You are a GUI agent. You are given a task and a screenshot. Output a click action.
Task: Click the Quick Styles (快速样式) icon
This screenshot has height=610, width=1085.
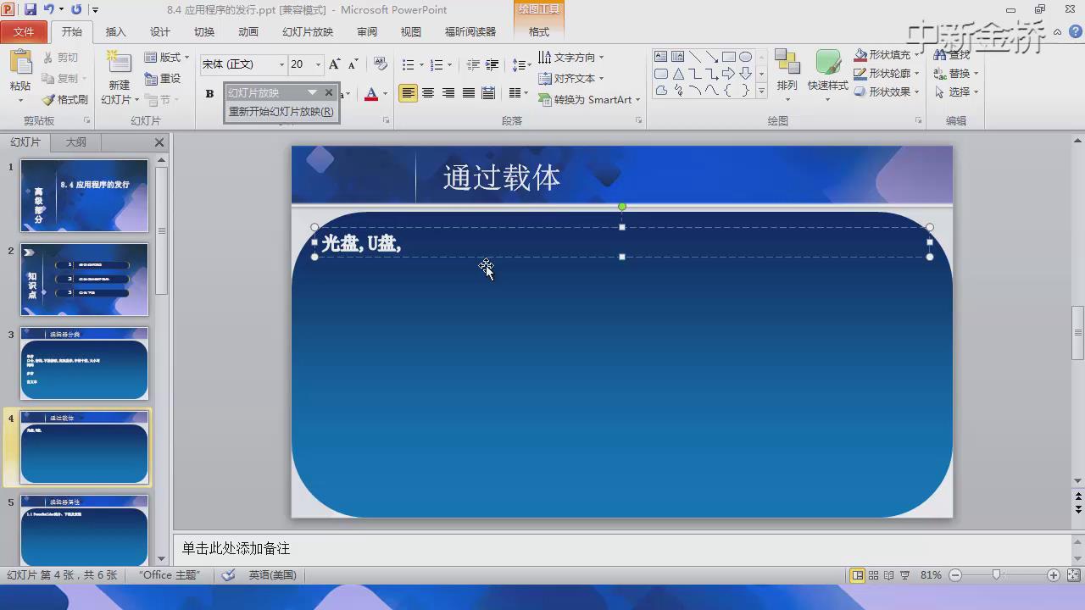827,63
